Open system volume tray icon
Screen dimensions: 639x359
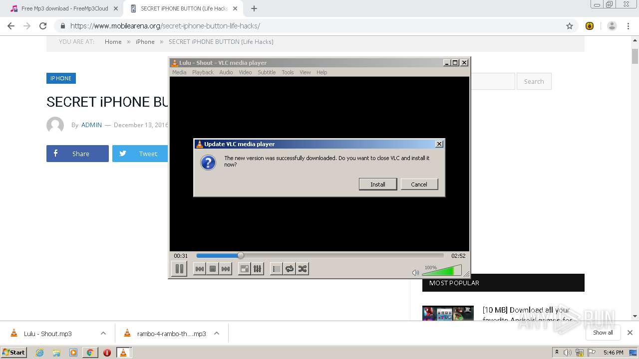pos(567,353)
